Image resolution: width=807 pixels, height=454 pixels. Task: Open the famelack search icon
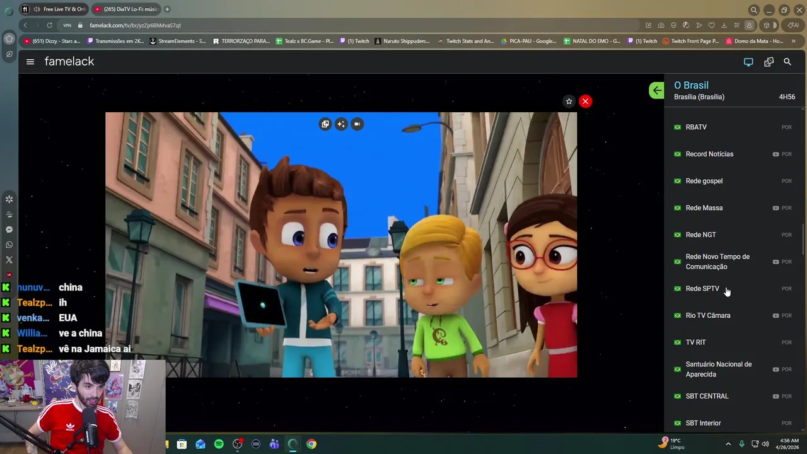tap(787, 62)
